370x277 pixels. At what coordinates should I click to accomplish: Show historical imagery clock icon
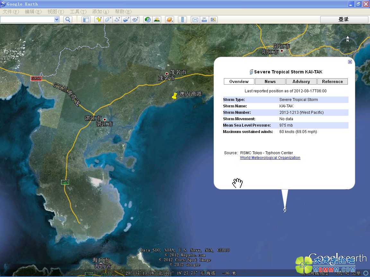tap(148, 20)
